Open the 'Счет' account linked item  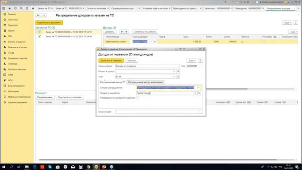178,76
